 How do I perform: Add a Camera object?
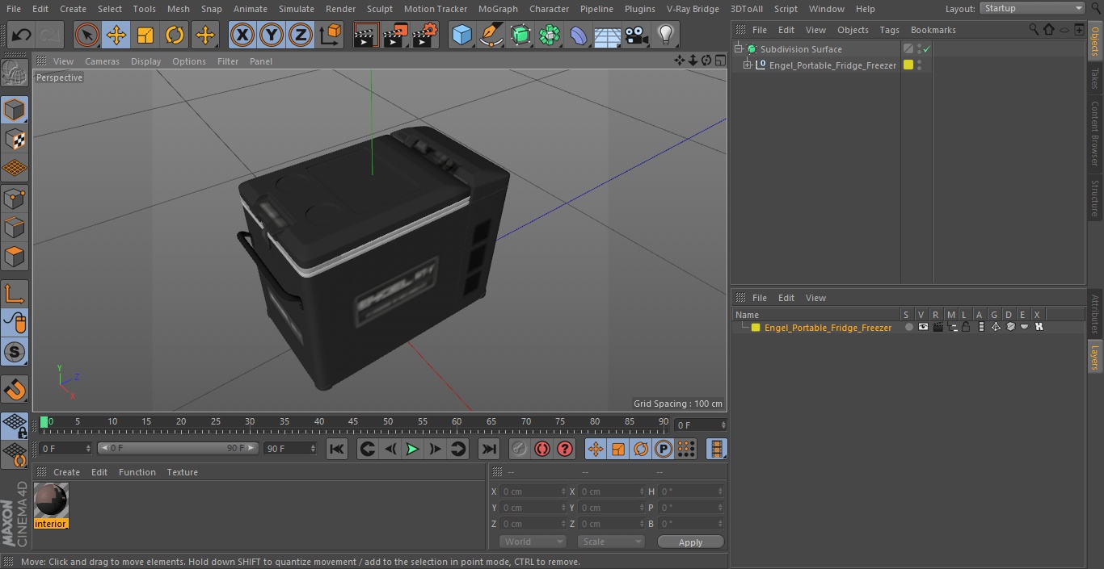[x=637, y=36]
